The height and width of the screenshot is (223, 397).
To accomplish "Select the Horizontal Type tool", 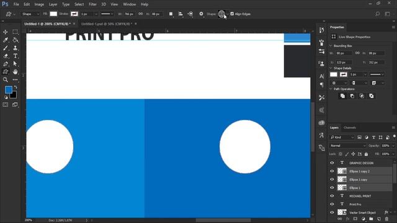I will tap(15, 56).
